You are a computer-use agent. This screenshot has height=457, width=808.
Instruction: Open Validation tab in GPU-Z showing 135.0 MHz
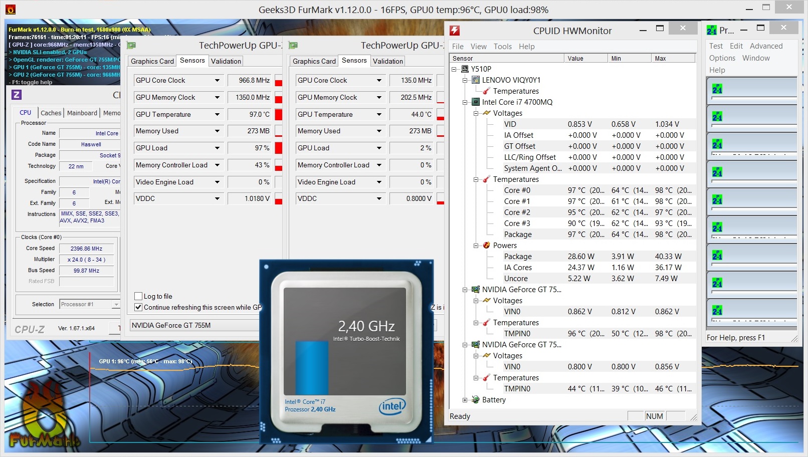pos(388,61)
